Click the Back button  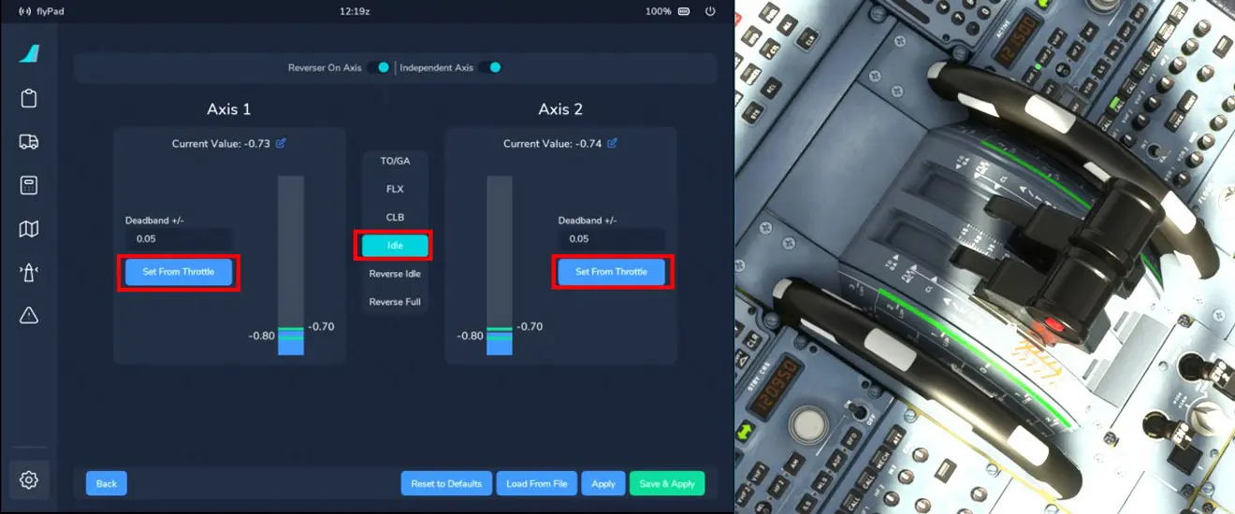pos(107,483)
